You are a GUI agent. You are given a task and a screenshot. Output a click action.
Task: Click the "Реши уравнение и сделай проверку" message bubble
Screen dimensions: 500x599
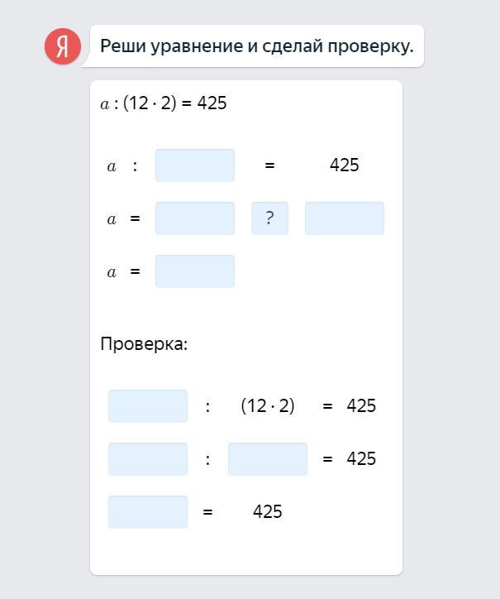pyautogui.click(x=256, y=46)
